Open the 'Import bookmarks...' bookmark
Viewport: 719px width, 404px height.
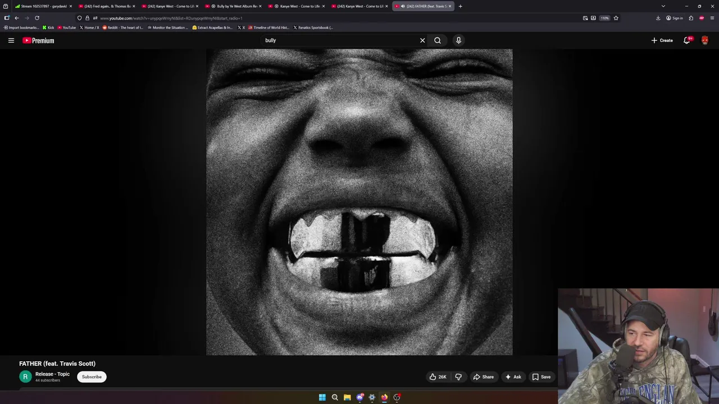pyautogui.click(x=21, y=27)
